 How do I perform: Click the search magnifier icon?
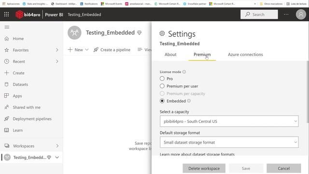tap(248, 14)
